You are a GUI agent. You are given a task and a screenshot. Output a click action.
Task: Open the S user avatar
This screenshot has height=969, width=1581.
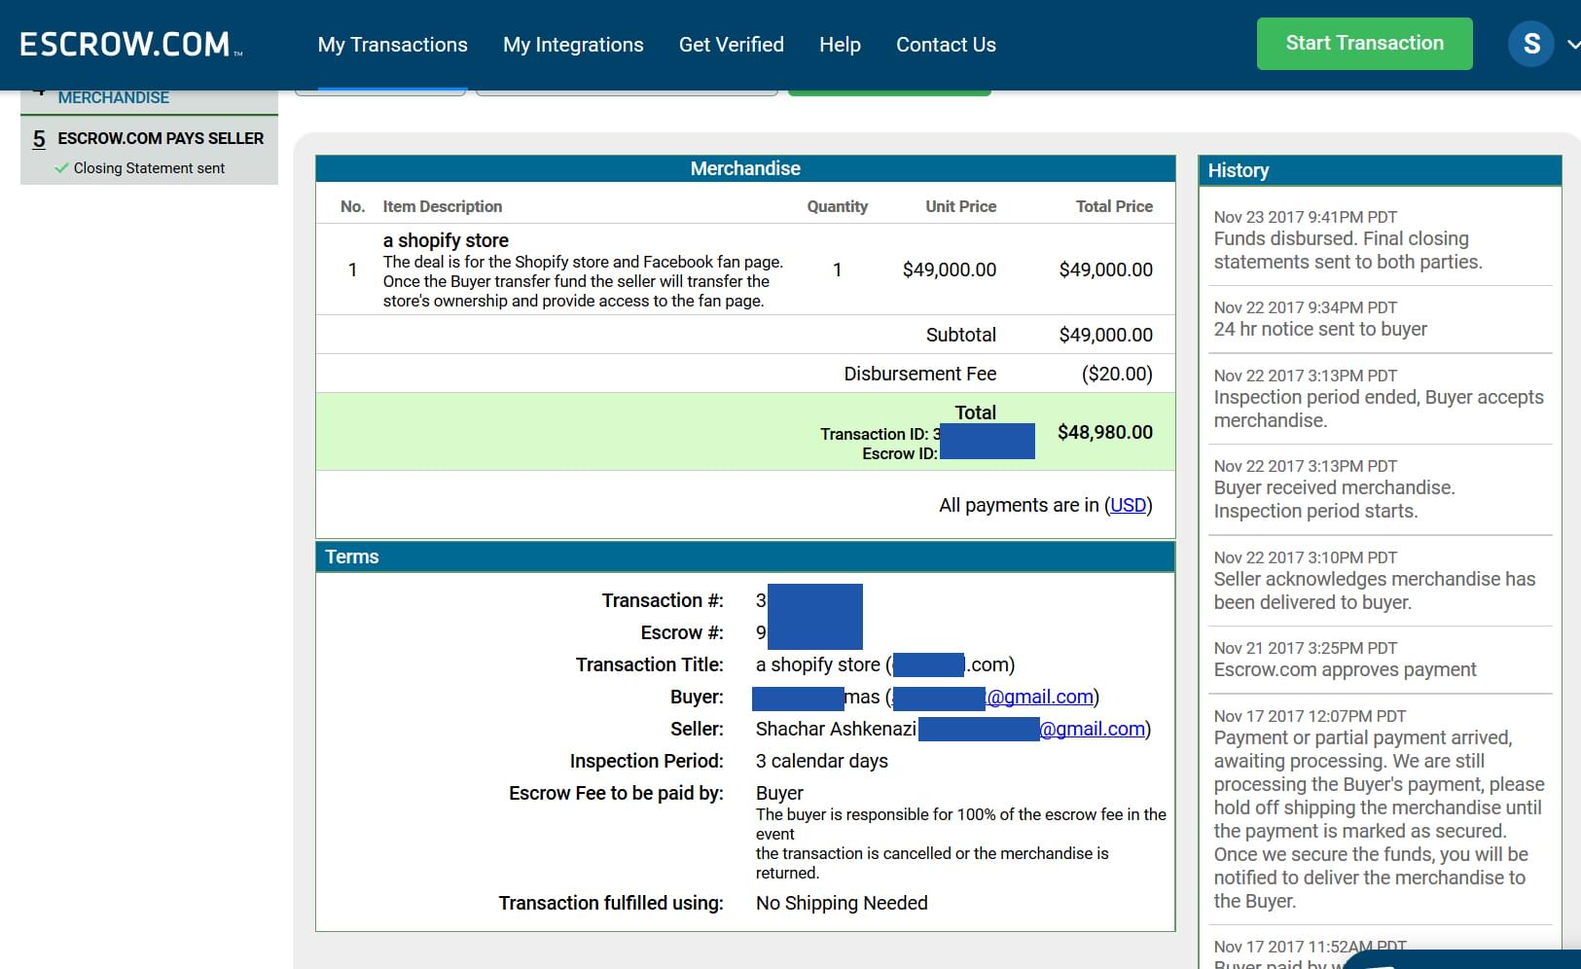coord(1531,44)
